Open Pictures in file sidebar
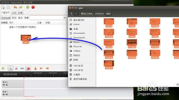179x100 pixels. [x=77, y=46]
